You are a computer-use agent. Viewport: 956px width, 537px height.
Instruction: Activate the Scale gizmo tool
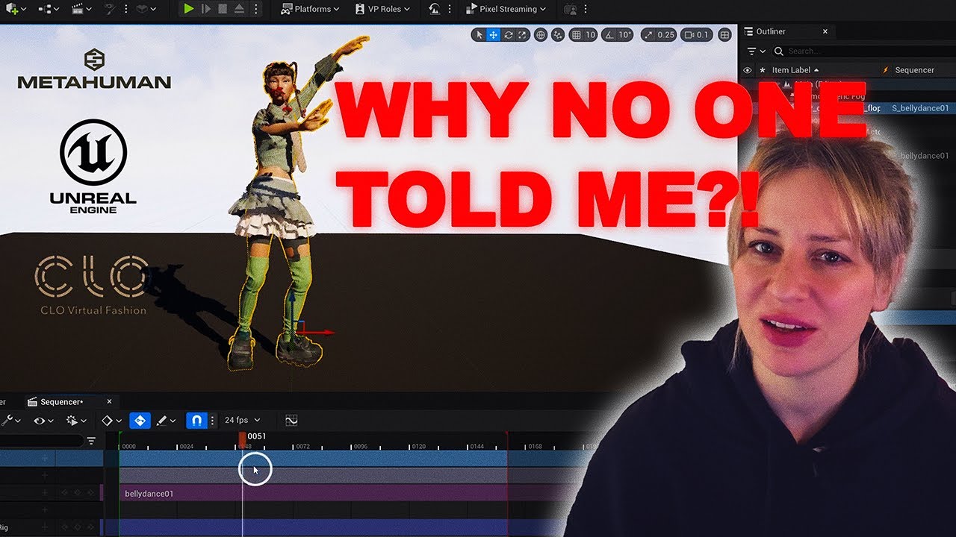click(x=523, y=35)
